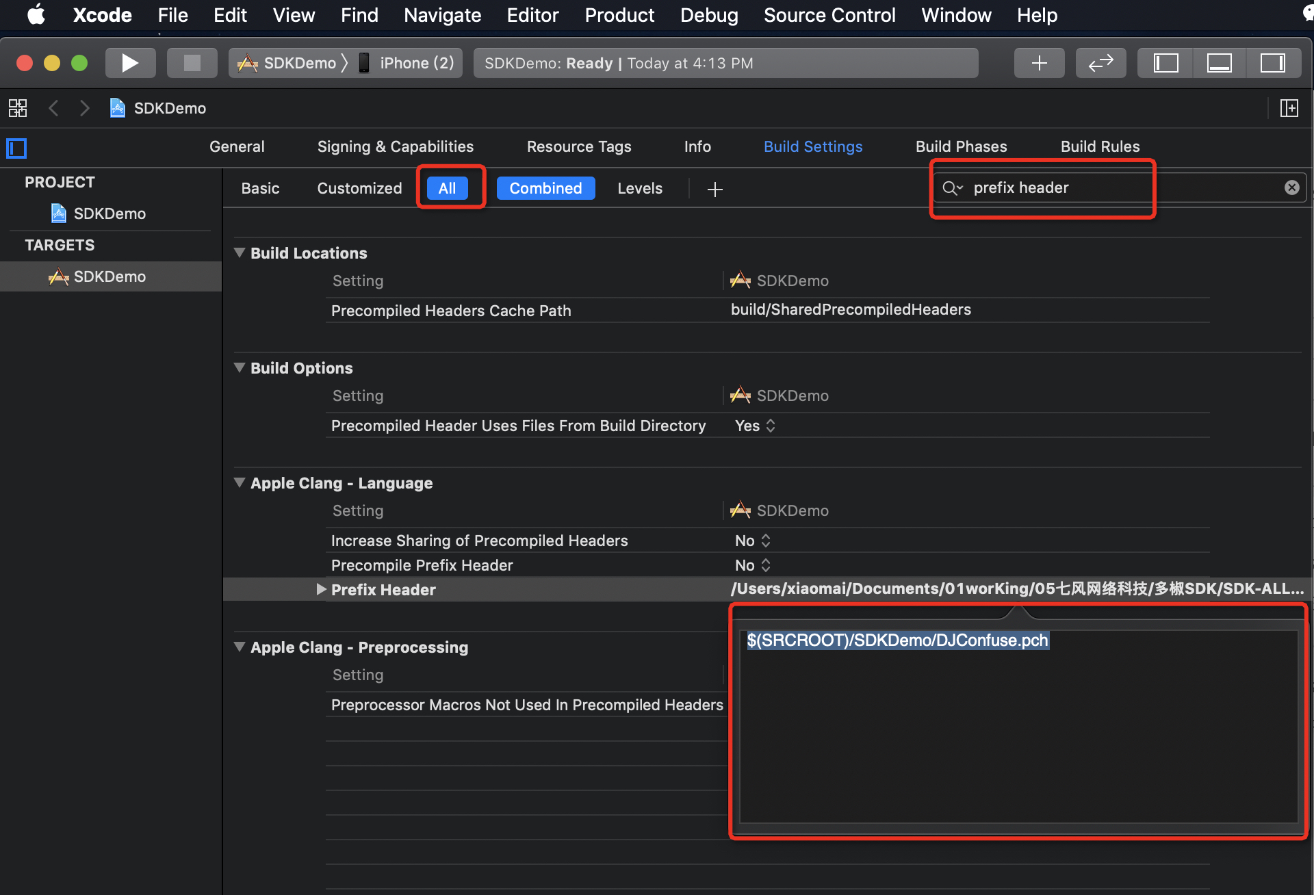Open the Resource Tags tab
The image size is (1314, 895).
(579, 146)
